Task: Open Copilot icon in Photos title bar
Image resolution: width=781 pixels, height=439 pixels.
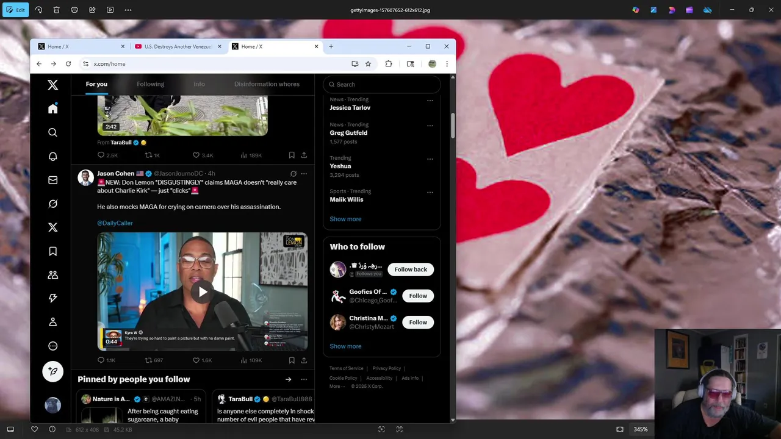Action: point(636,10)
